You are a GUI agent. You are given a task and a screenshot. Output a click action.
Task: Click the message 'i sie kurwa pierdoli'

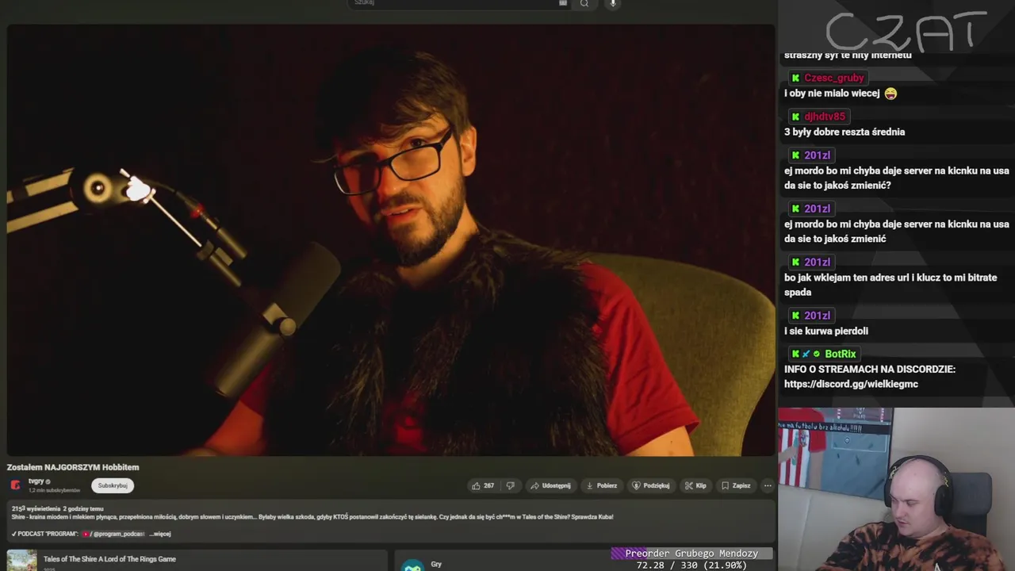(x=826, y=331)
